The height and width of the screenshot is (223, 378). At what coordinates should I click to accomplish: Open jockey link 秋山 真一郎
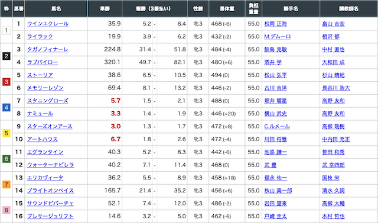click(278, 191)
